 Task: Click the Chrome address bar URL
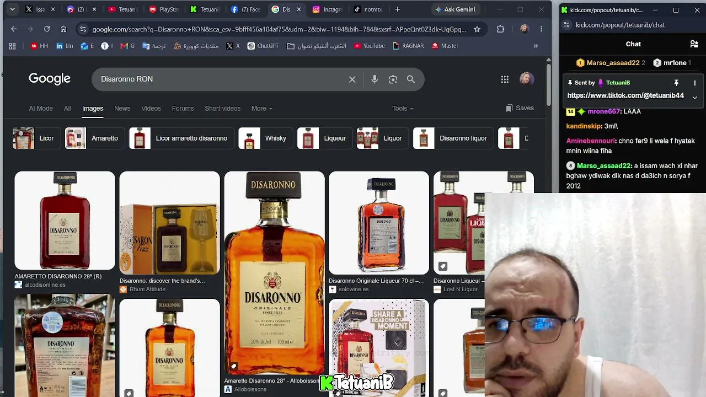click(279, 29)
